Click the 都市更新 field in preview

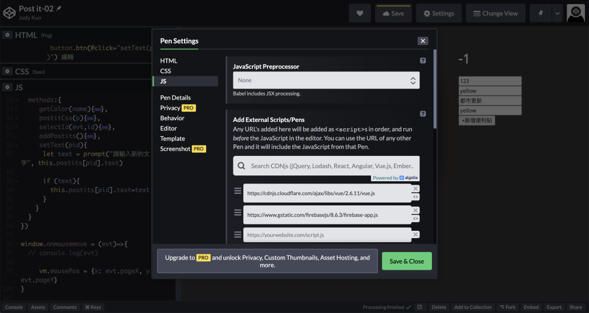490,101
